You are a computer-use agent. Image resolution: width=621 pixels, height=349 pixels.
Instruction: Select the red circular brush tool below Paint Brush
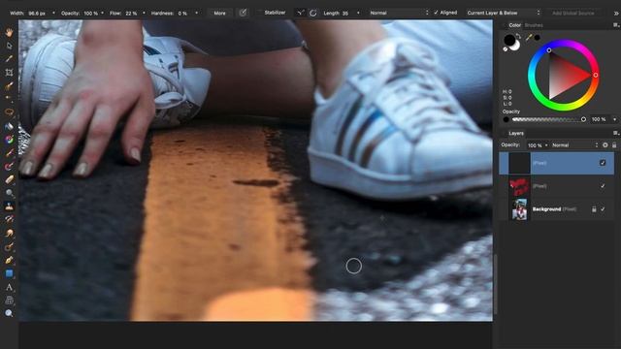pos(9,166)
